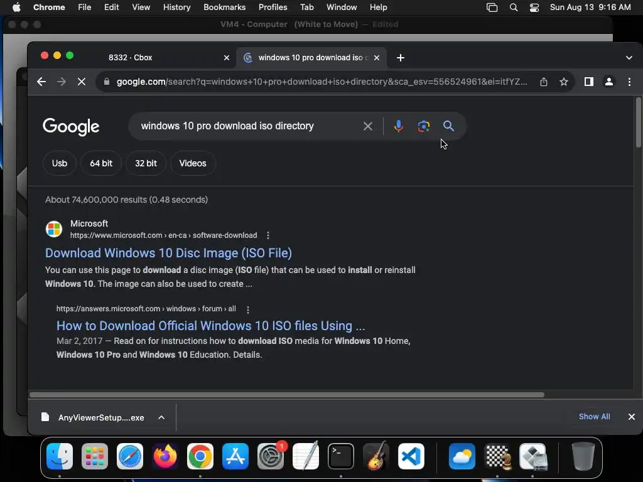
Task: Filter results by 32 bit chip
Action: click(146, 163)
